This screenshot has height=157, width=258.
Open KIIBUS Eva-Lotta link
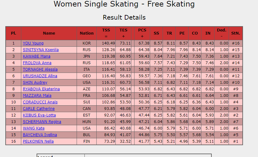39,115
